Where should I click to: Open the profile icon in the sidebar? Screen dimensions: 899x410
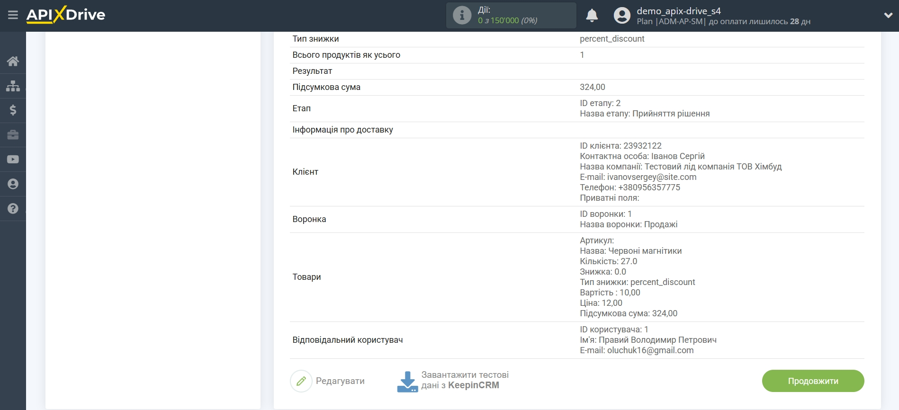13,184
